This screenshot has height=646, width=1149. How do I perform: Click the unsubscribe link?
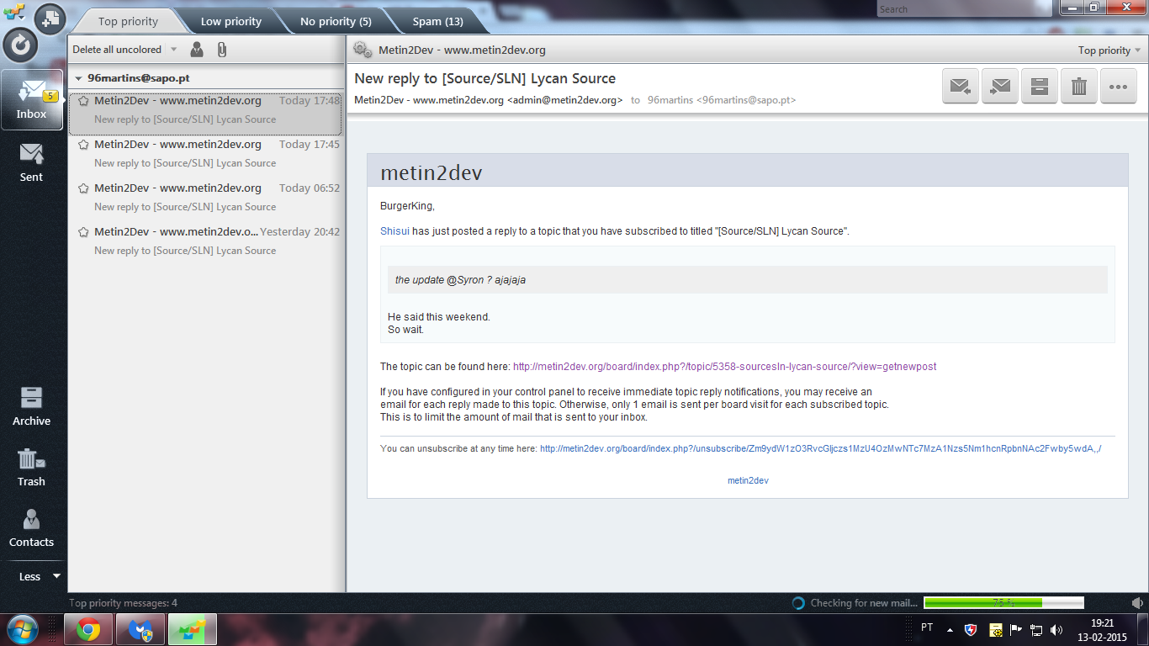tap(820, 448)
